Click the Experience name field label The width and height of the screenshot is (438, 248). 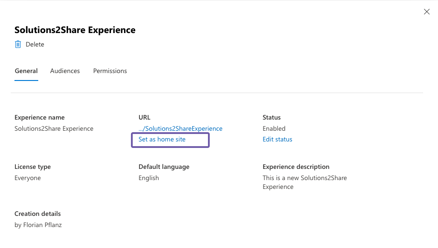39,117
